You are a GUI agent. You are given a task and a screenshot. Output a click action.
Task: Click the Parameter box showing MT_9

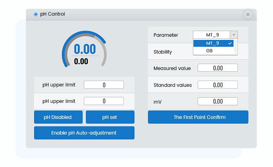pyautogui.click(x=212, y=35)
